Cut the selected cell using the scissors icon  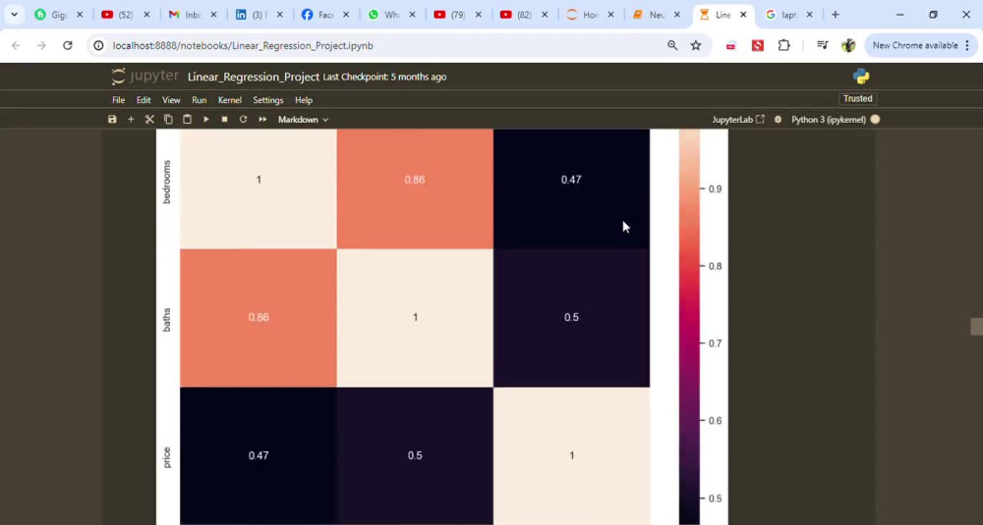click(x=149, y=119)
